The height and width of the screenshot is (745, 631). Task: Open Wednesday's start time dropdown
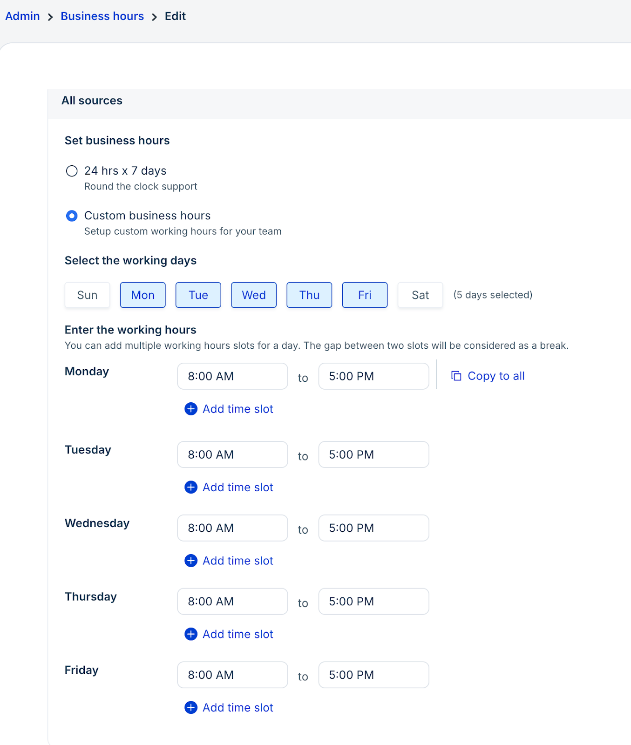(232, 528)
